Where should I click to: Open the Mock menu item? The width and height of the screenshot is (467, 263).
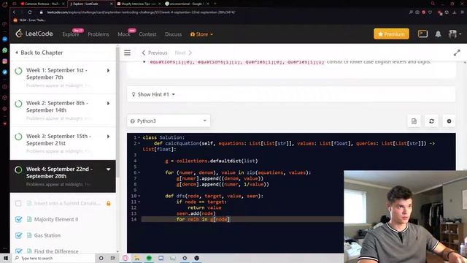coord(123,34)
